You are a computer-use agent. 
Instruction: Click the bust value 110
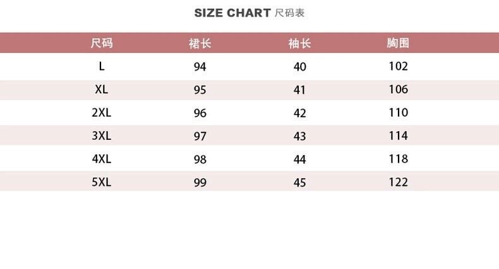398,113
